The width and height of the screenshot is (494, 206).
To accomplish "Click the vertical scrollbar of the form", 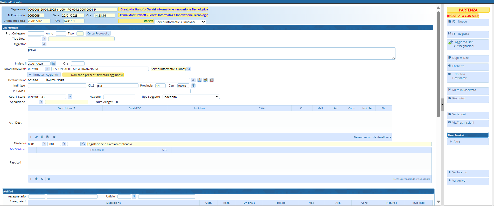I will 438,65.
